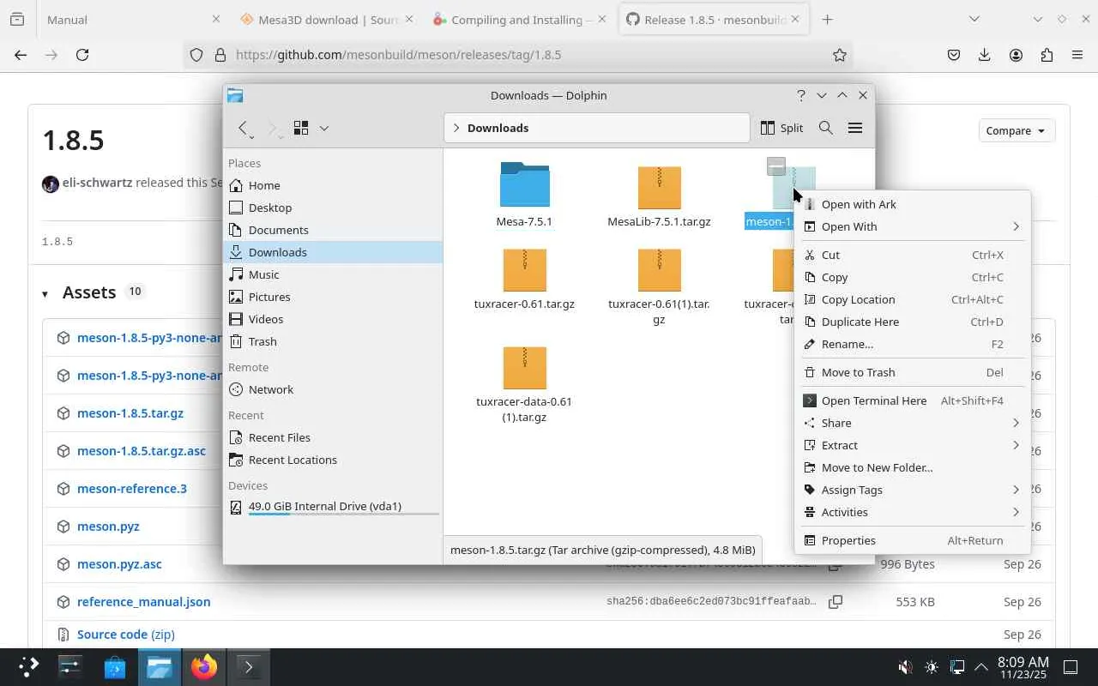This screenshot has width=1098, height=686.
Task: Open eli-schwartz profile link
Action: coord(97,183)
